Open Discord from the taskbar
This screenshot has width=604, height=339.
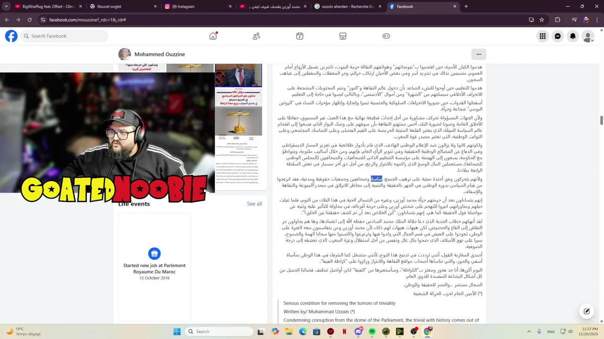[358, 331]
